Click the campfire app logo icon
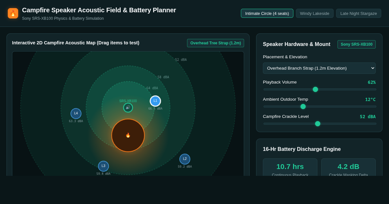This screenshot has height=204, width=389. pyautogui.click(x=13, y=13)
